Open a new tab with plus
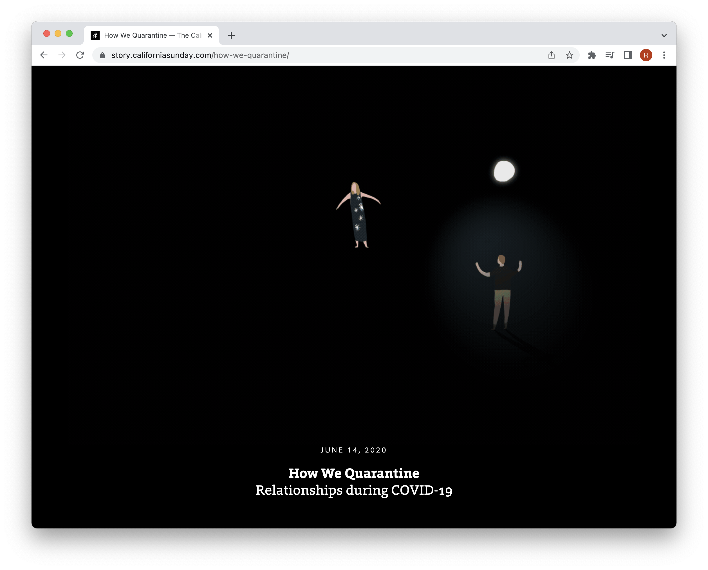708x570 pixels. tap(231, 35)
